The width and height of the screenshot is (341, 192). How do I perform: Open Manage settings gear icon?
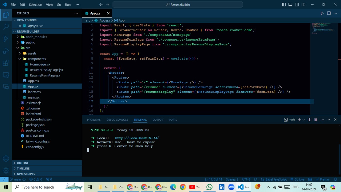coord(6,170)
